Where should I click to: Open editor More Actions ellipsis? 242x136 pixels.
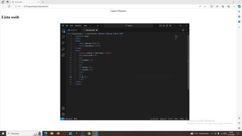(186, 30)
